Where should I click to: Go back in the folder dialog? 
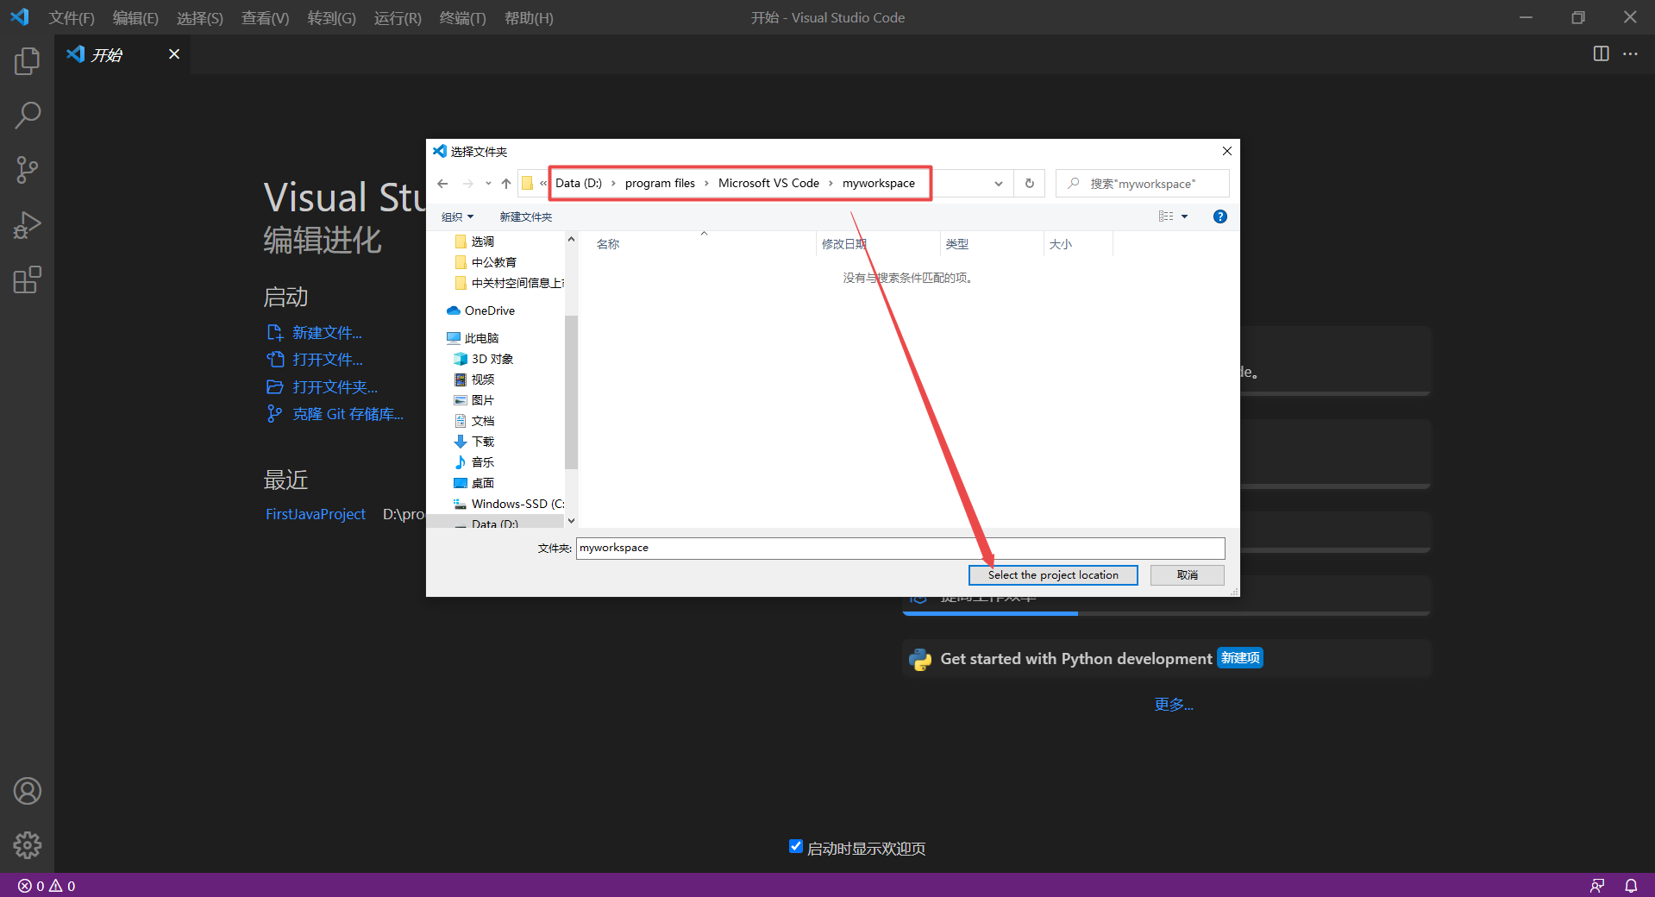point(442,184)
